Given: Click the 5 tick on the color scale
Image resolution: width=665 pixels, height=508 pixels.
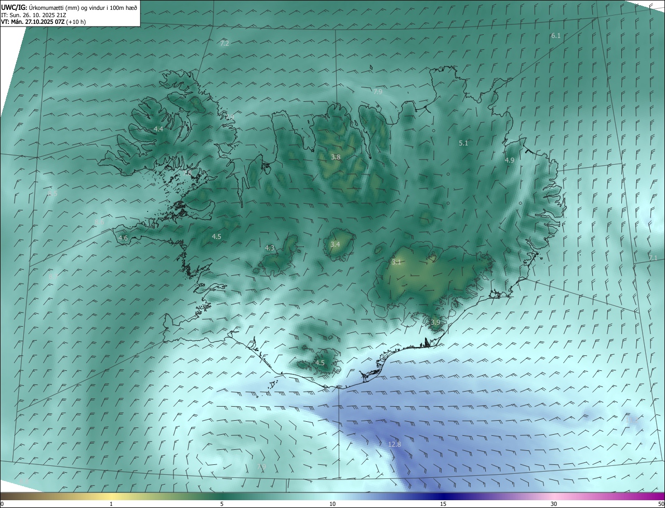Looking at the screenshot, I should click(222, 504).
